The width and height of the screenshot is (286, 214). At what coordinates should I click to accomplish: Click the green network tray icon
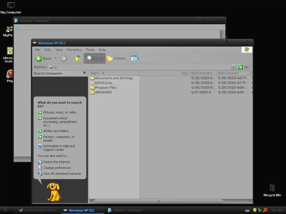pos(260,210)
